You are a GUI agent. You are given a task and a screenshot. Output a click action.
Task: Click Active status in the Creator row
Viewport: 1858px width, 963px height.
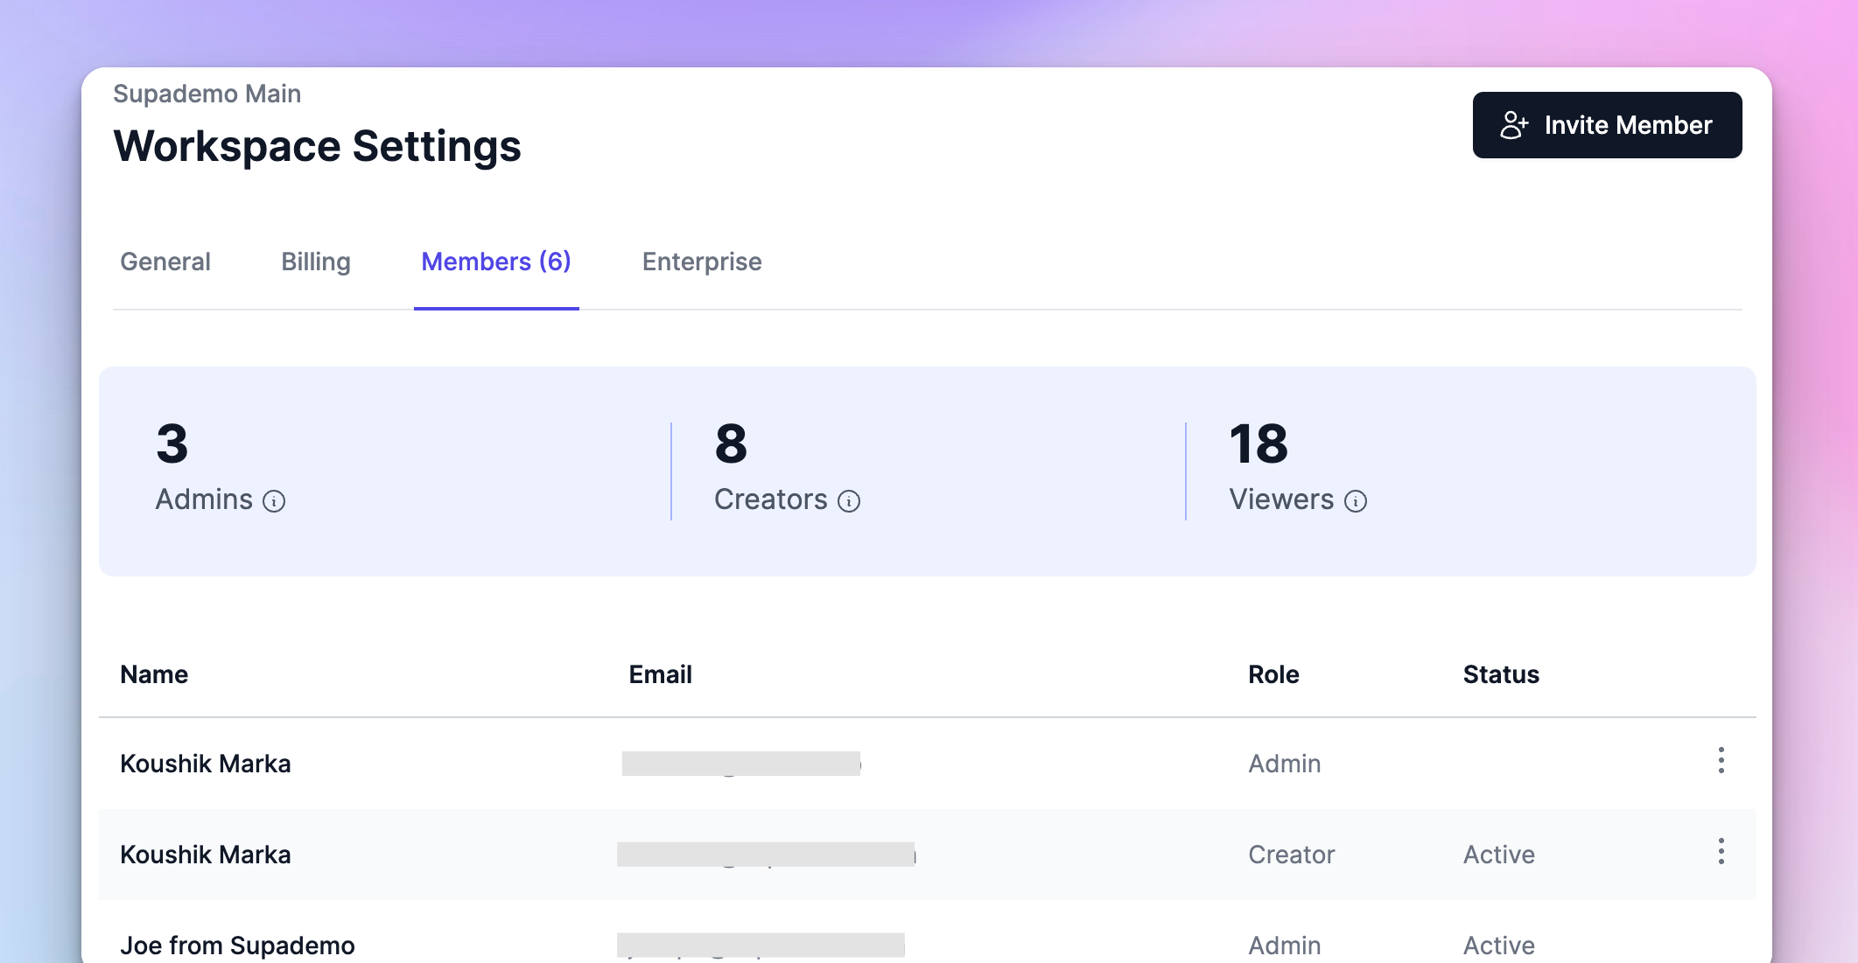coord(1499,855)
